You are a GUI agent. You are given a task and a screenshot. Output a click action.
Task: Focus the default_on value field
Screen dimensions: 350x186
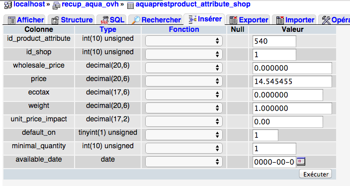point(265,135)
